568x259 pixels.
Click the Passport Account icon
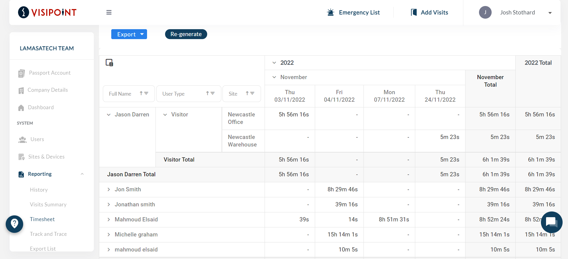pos(21,73)
